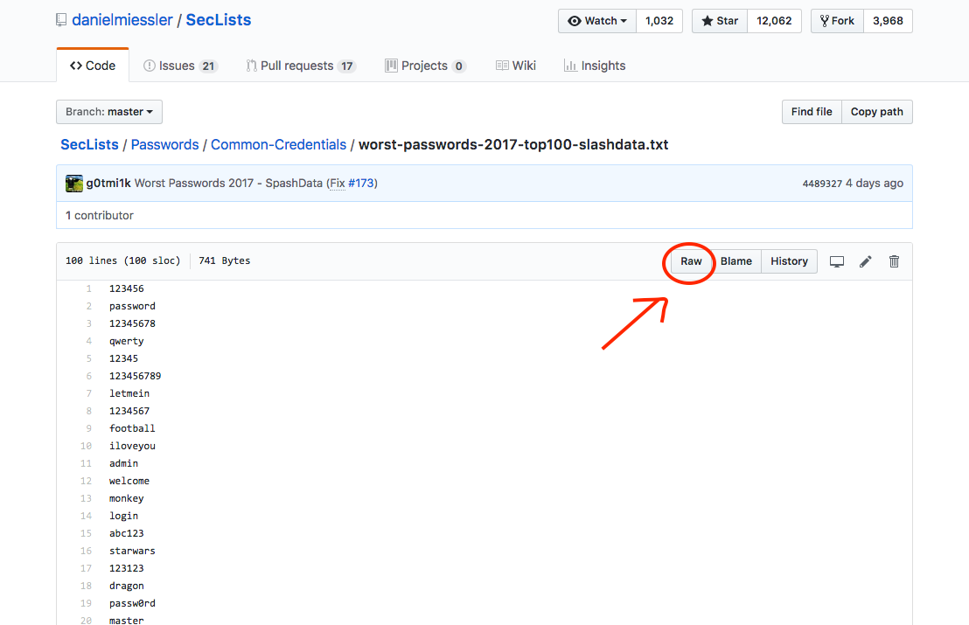Click the Copy path button
This screenshot has width=969, height=625.
[x=877, y=112]
